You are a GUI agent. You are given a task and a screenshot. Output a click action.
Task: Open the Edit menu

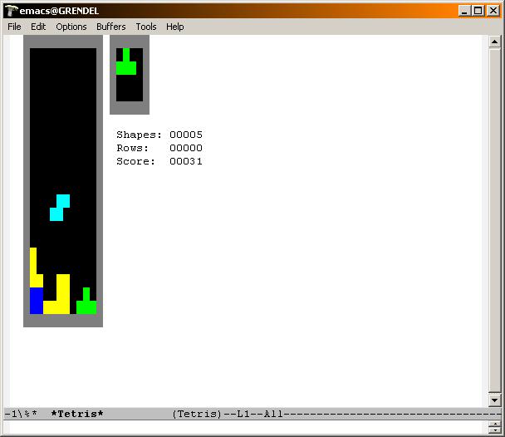click(38, 27)
